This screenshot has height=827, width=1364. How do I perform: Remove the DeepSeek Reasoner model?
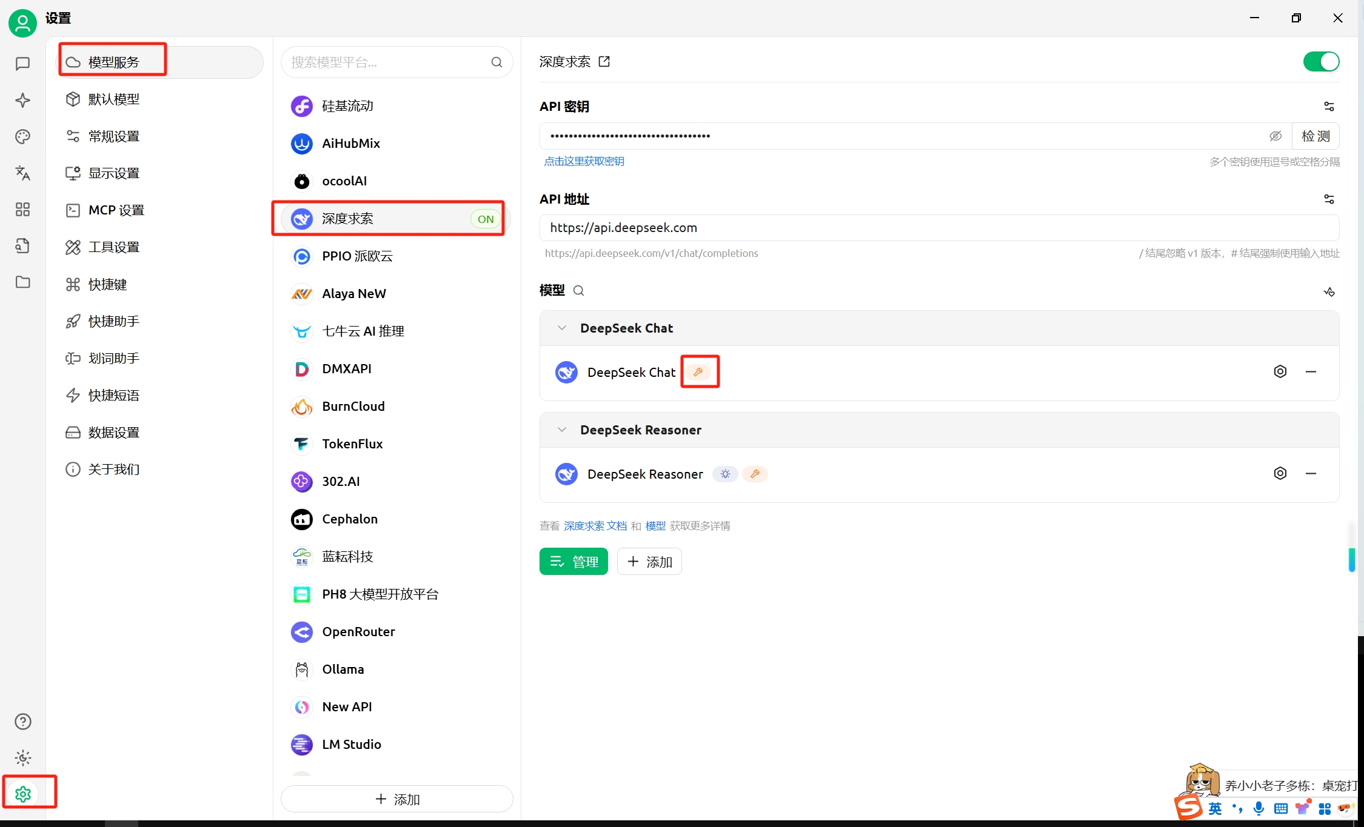pos(1311,473)
